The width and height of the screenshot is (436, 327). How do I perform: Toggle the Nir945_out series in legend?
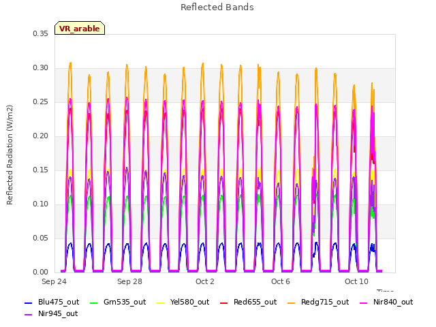click(x=51, y=313)
